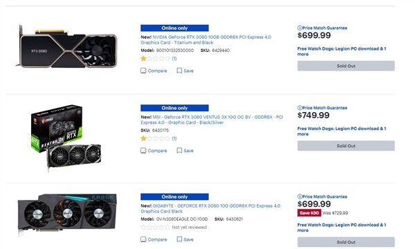Open review count (1) for NVIDIA card

click(174, 59)
